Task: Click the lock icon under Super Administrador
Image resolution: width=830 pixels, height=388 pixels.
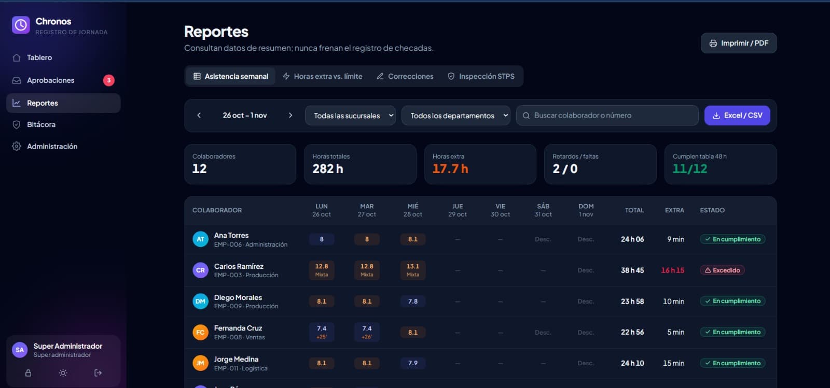Action: pyautogui.click(x=29, y=373)
